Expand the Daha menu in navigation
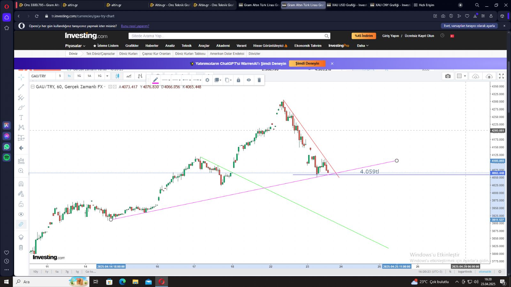The height and width of the screenshot is (287, 511). [362, 46]
